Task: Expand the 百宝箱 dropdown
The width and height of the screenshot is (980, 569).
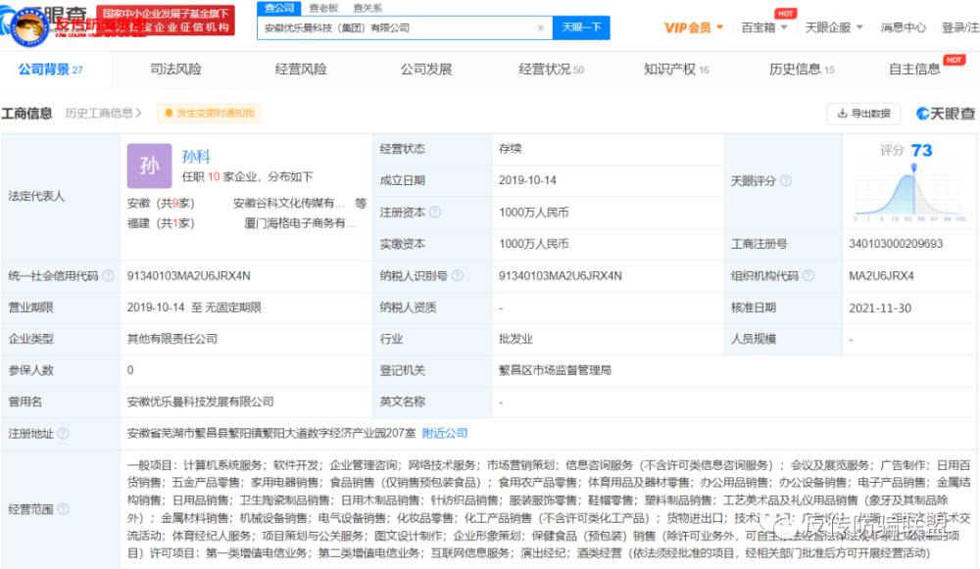Action: 763,27
